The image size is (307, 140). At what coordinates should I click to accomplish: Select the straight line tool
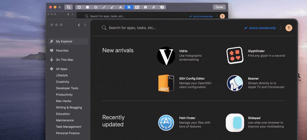tap(104, 7)
